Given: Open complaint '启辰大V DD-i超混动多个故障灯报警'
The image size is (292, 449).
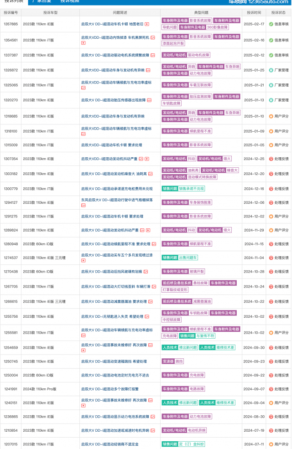Looking at the screenshot, I should point(110,389).
